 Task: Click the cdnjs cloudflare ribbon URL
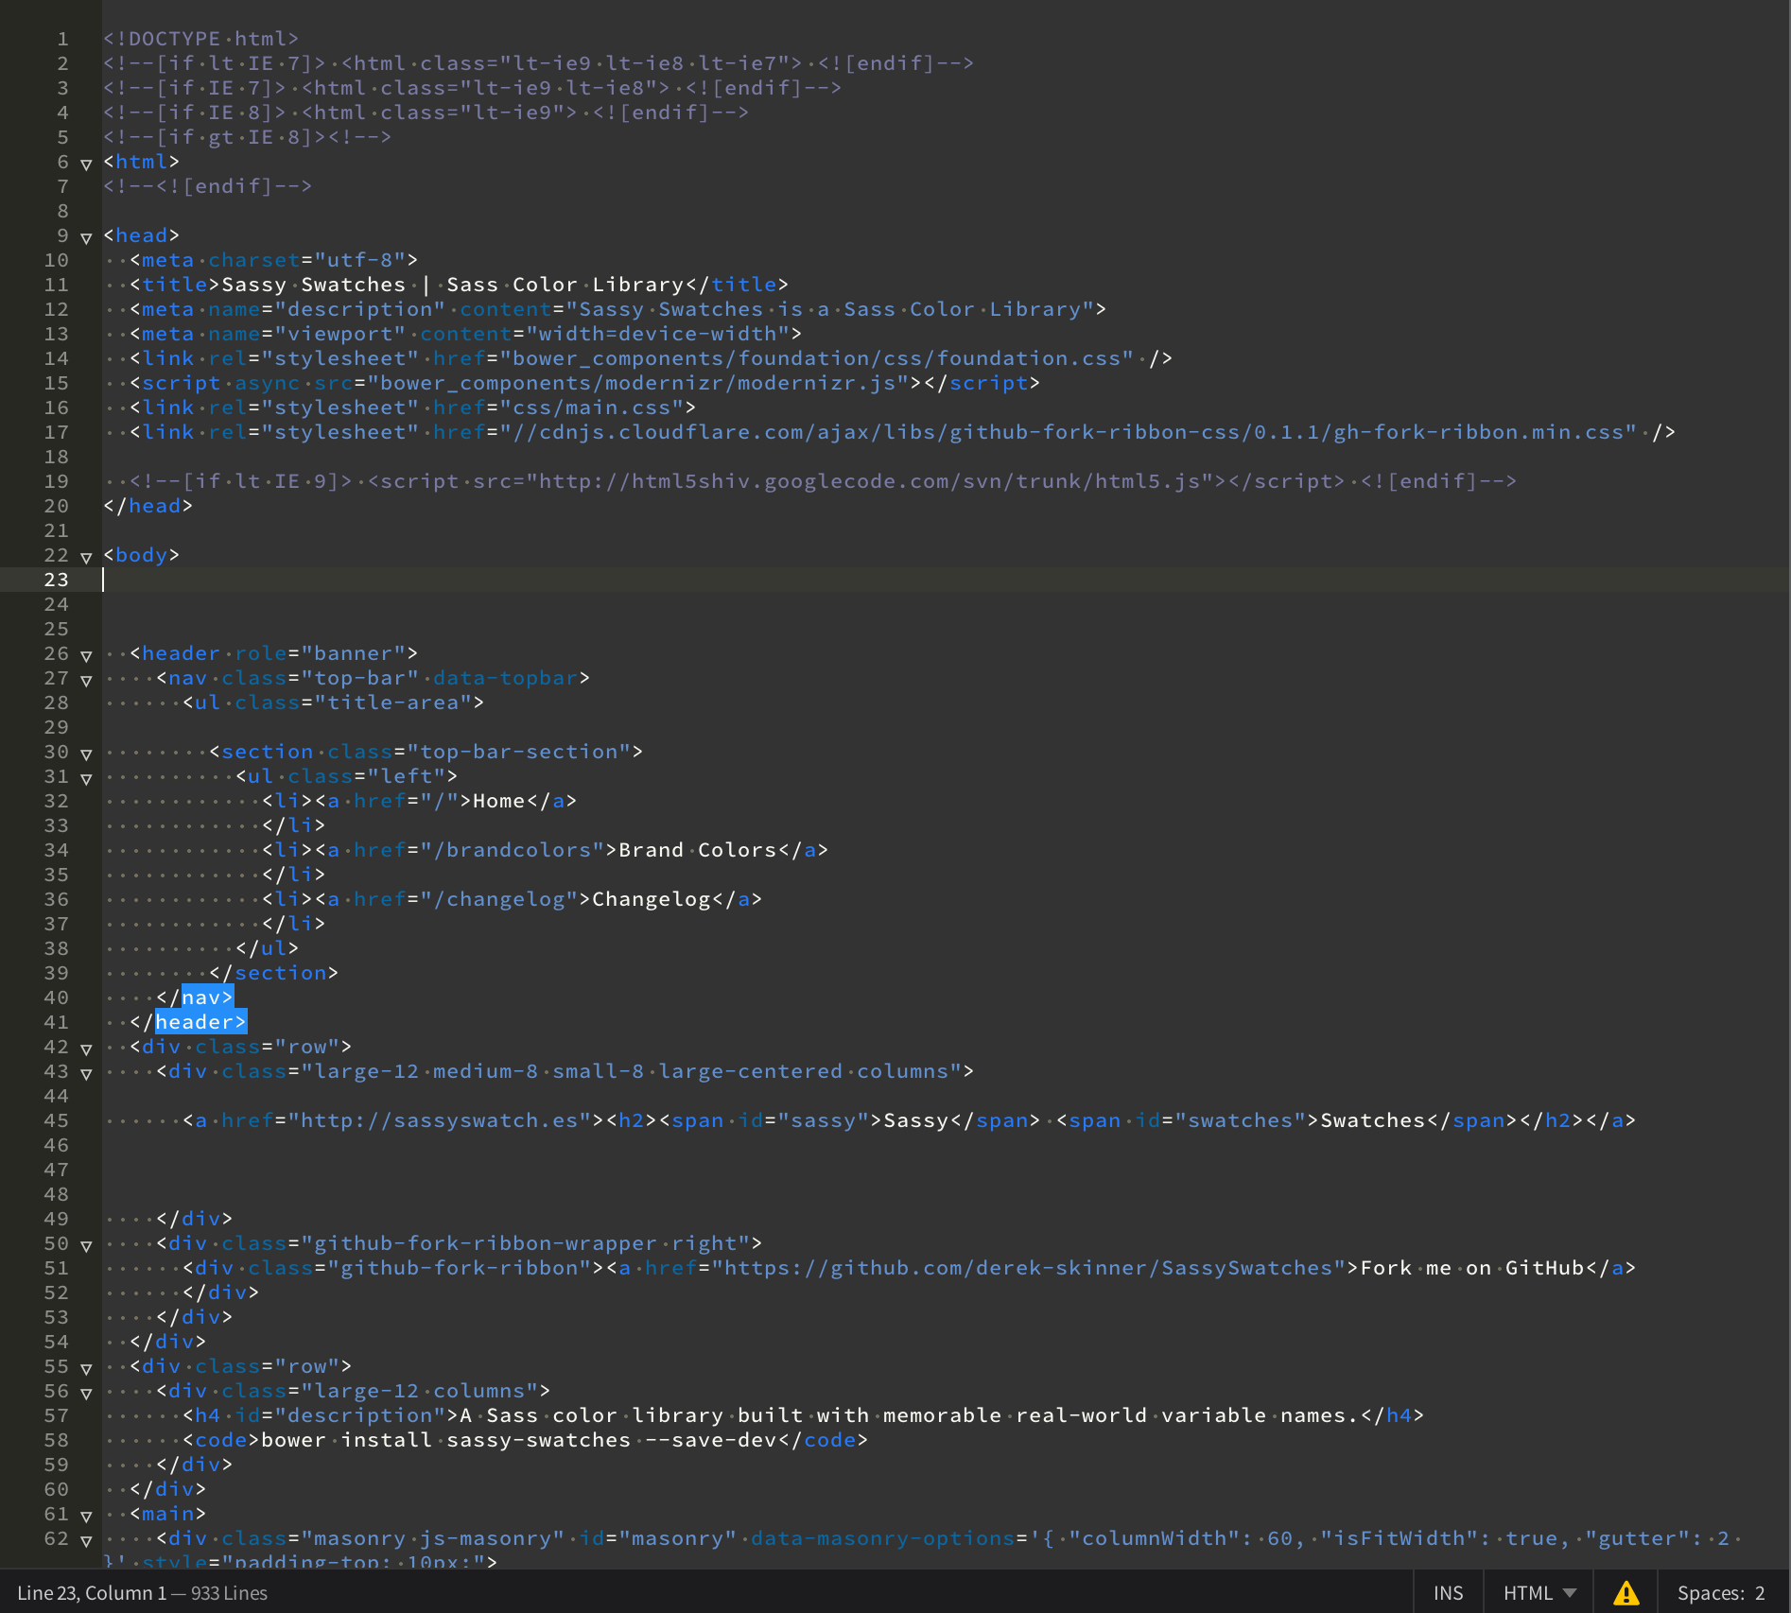1069,432
